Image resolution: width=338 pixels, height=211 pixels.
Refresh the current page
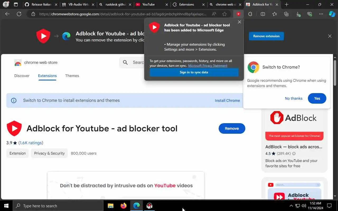tap(19, 14)
